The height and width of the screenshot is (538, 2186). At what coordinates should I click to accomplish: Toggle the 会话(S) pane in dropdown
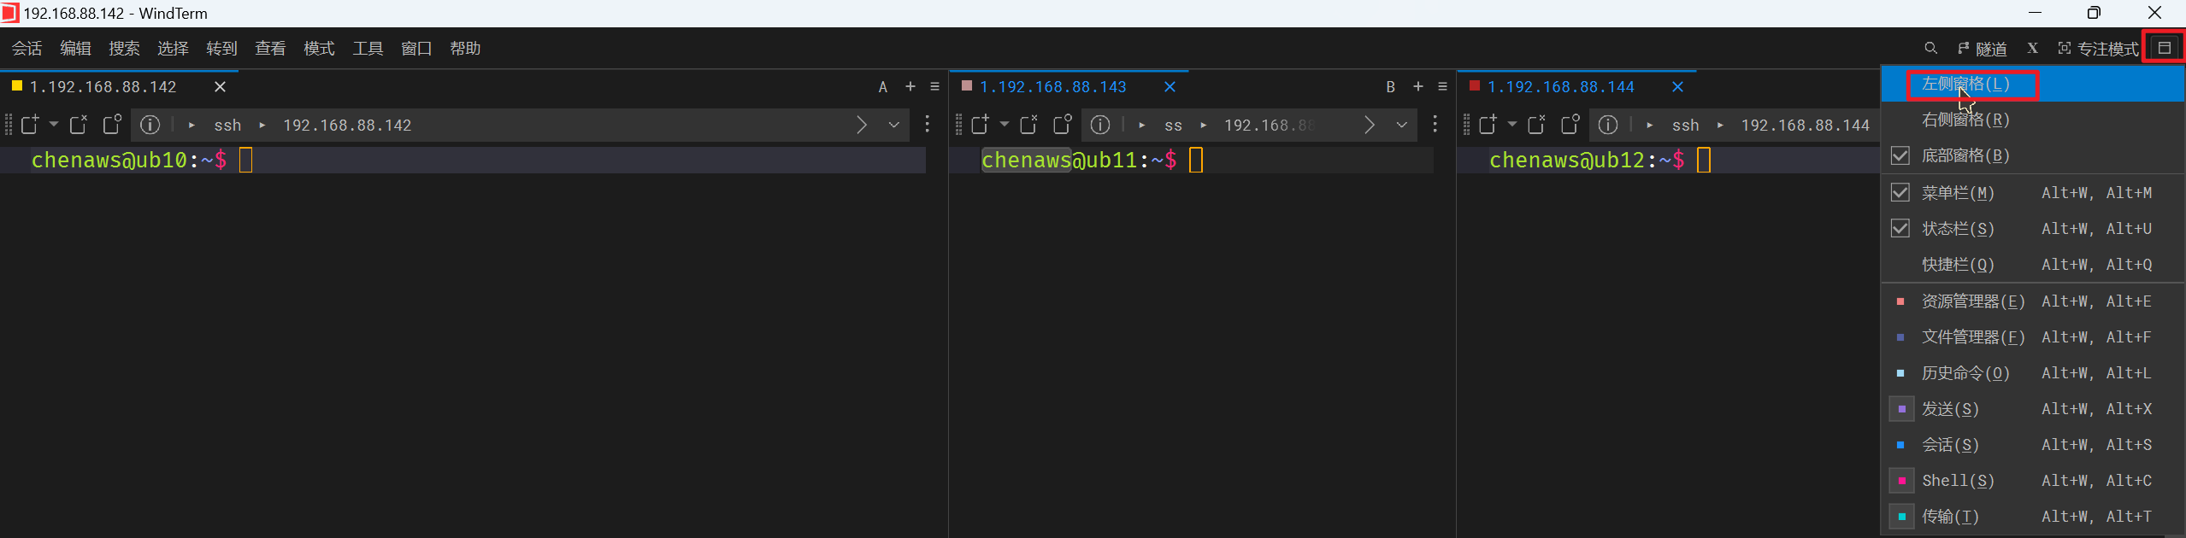tap(2033, 445)
